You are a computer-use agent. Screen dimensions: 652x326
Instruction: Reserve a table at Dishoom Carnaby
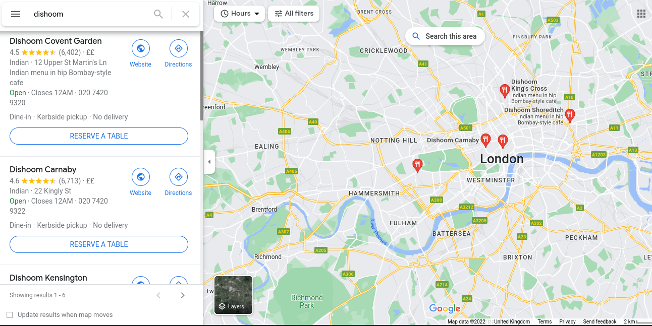[99, 244]
